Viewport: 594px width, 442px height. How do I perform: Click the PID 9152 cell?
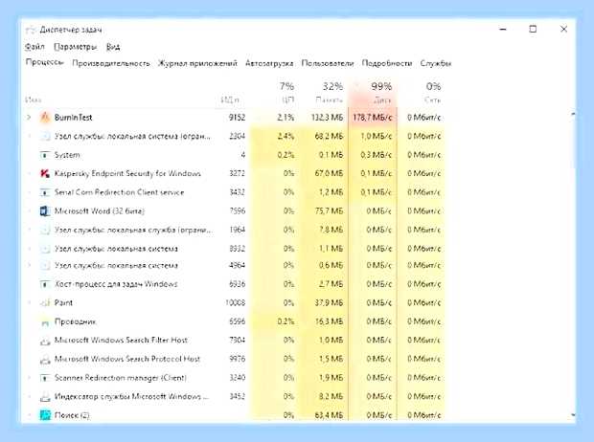[x=238, y=118]
